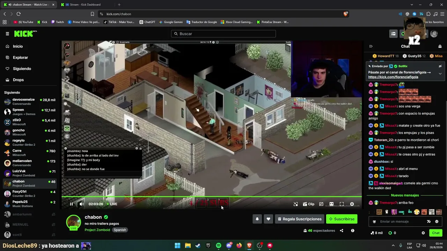
Task: Open the browser main menu
Action: (442, 14)
